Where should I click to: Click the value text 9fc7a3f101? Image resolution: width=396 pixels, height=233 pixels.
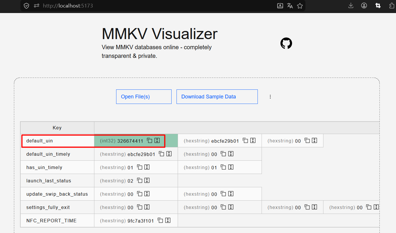point(141,221)
